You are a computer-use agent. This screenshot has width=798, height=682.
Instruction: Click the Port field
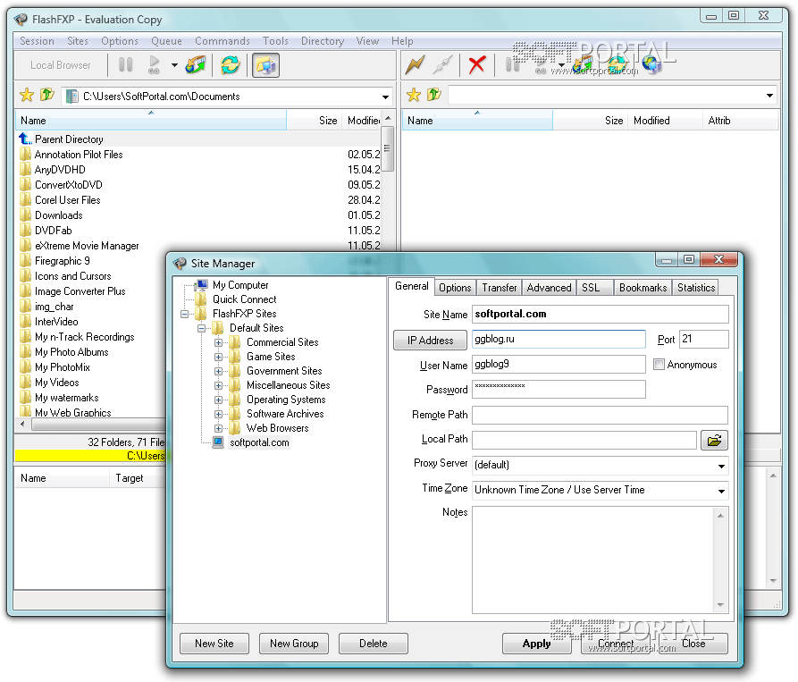704,339
